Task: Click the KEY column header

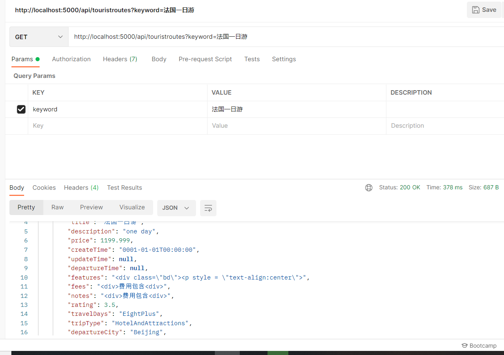Action: (x=38, y=93)
